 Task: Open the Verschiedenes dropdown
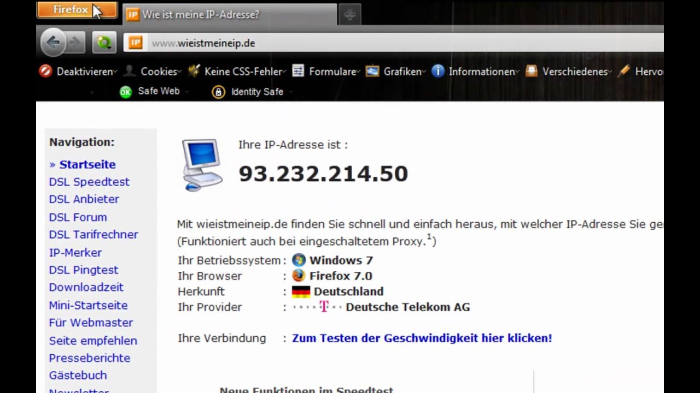pyautogui.click(x=577, y=72)
